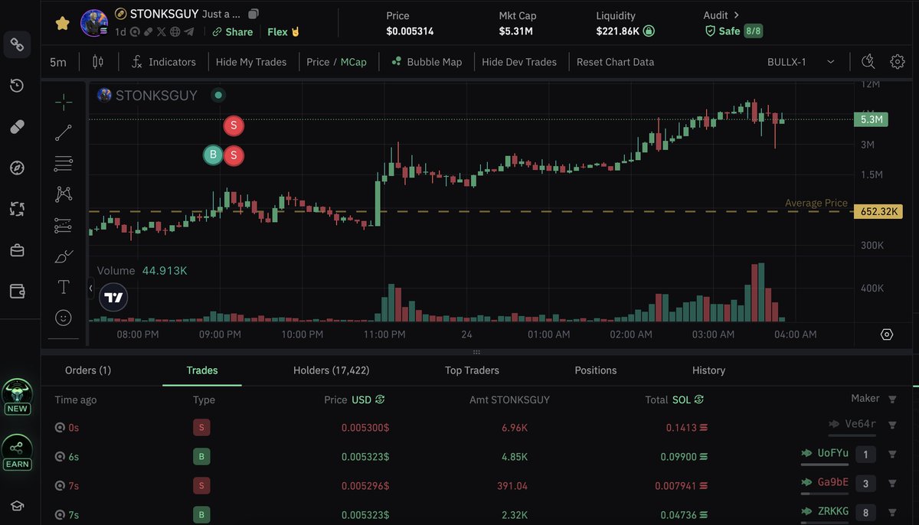This screenshot has width=919, height=525.
Task: Click the NEW bull badge
Action: point(17,396)
